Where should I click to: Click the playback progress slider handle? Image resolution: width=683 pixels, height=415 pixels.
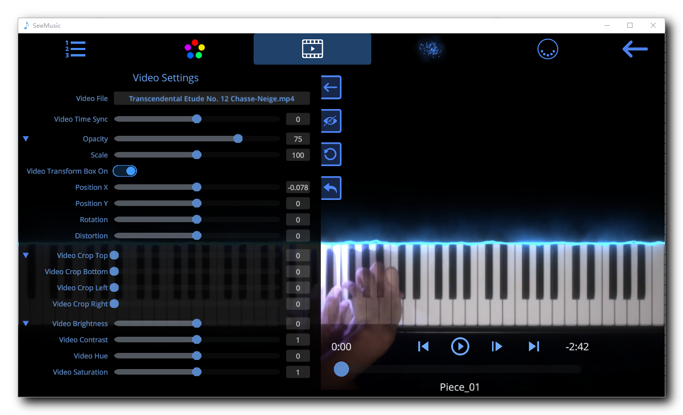coord(341,369)
